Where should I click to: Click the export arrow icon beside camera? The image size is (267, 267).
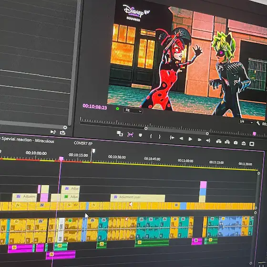[x=244, y=143]
